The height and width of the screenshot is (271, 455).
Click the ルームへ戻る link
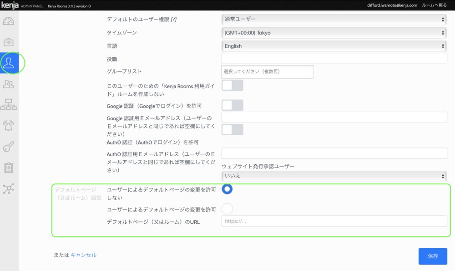434,5
